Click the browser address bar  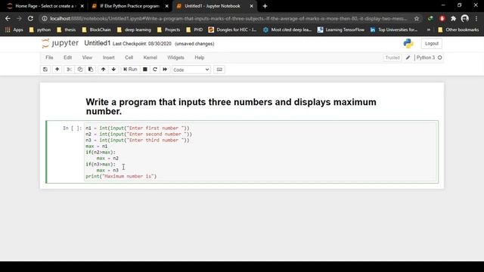click(228, 18)
